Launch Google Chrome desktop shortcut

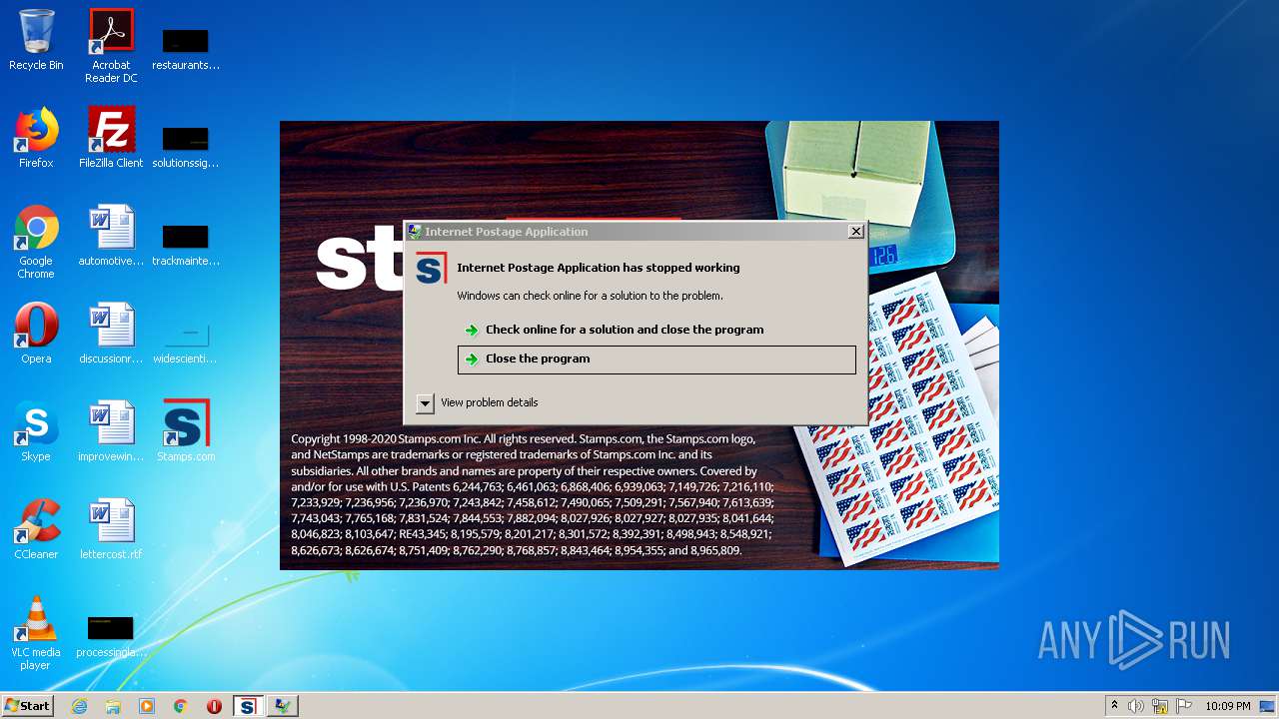[36, 242]
